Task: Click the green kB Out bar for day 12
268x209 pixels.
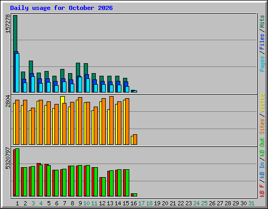Action: click(104, 187)
